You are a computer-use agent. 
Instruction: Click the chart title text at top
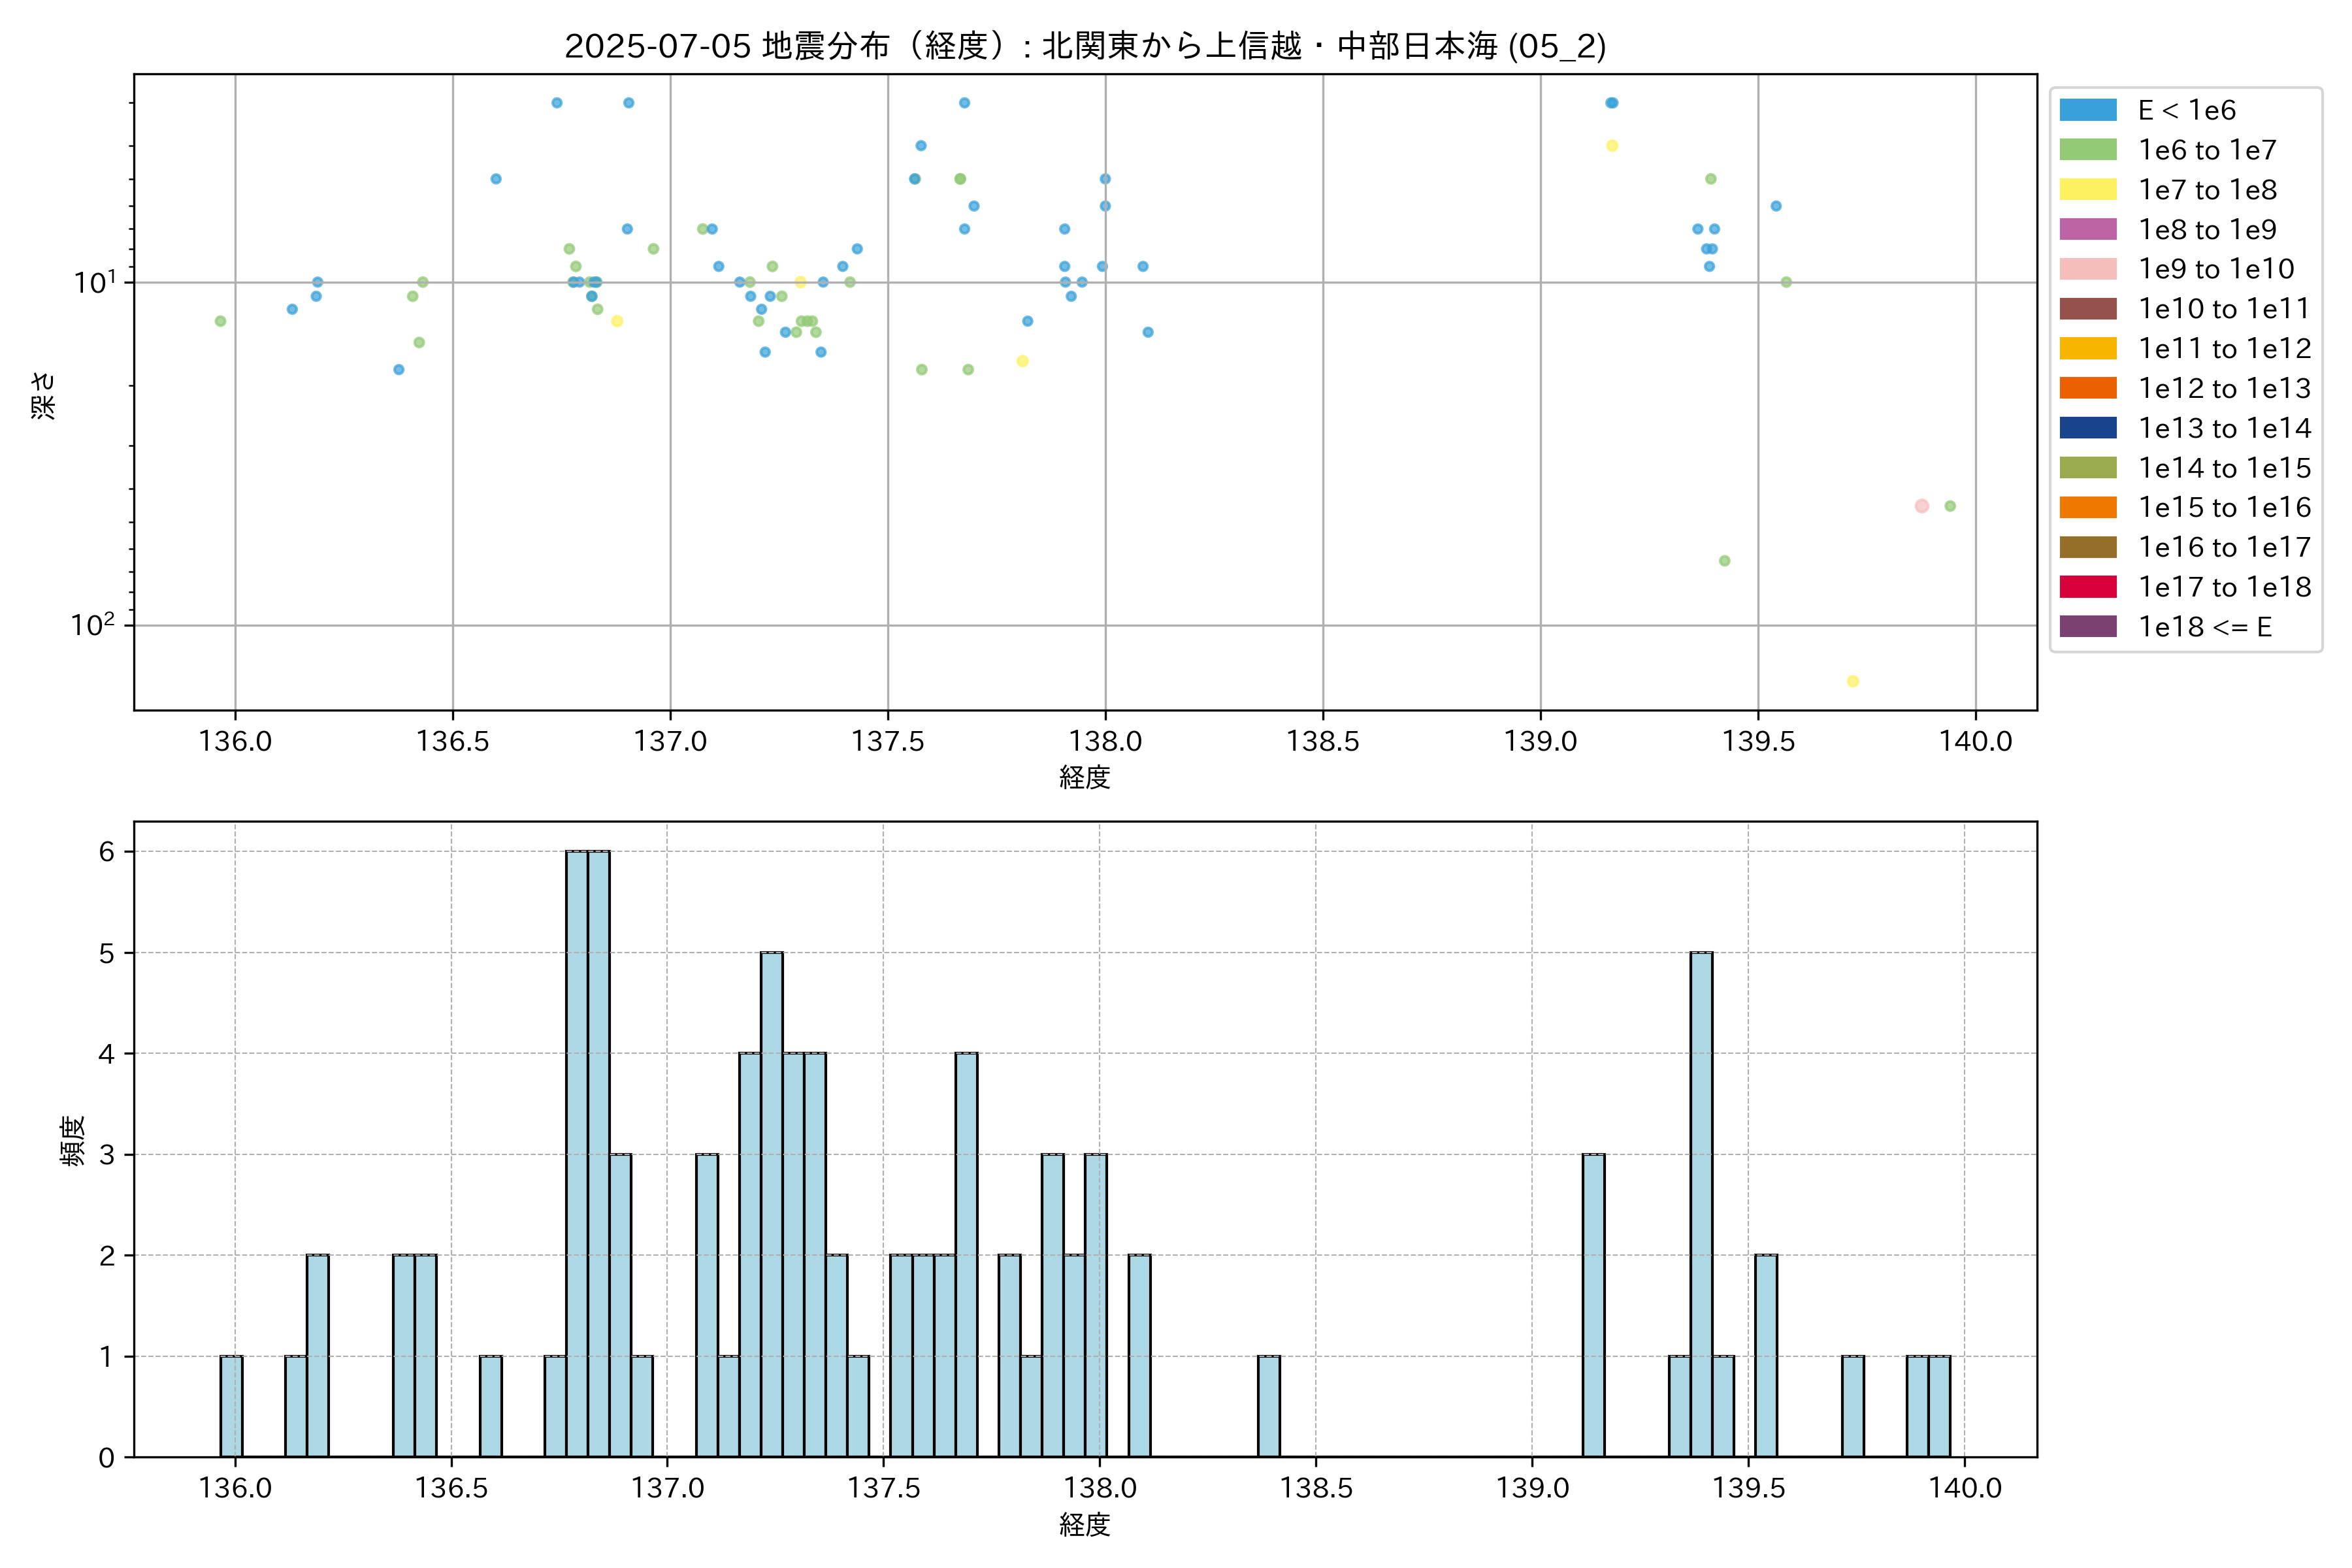coord(1085,46)
